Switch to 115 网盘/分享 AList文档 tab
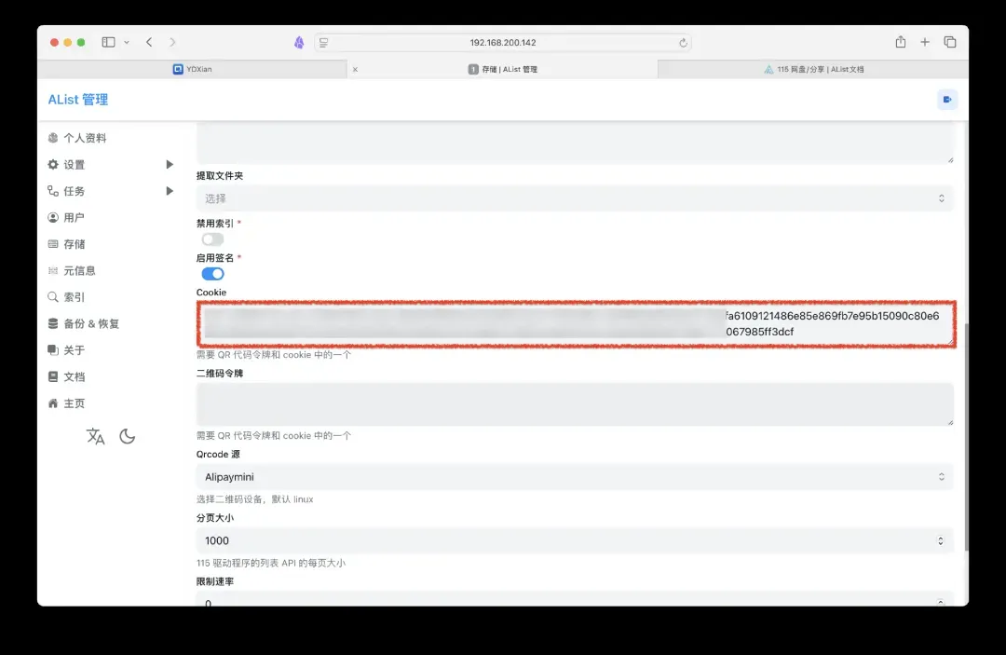 click(x=813, y=69)
